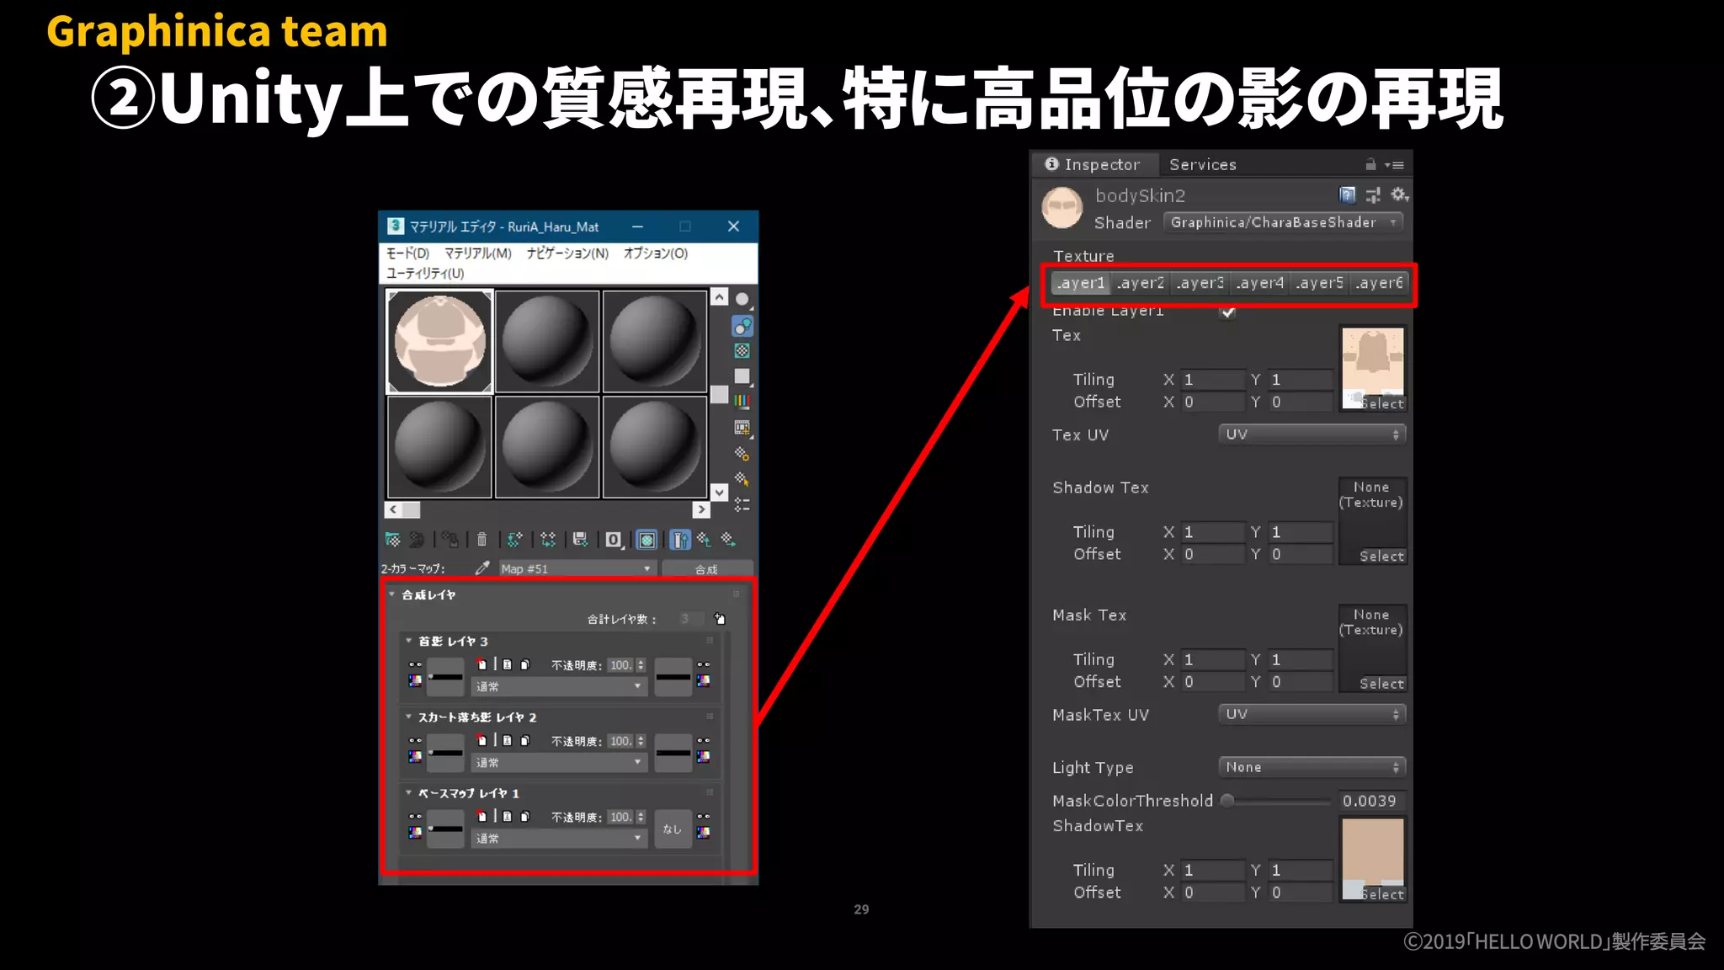Switch to the Services tab
Screen dimensions: 1724x970
[1203, 165]
